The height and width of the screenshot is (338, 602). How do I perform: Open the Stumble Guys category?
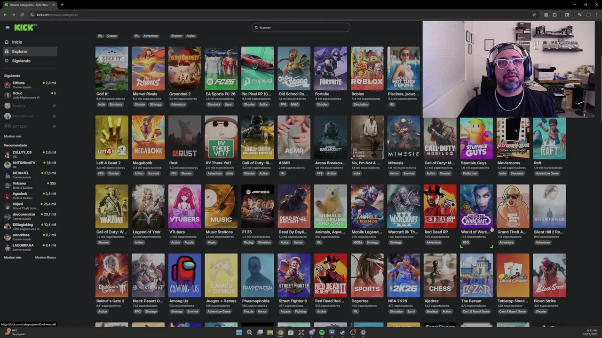(x=476, y=138)
